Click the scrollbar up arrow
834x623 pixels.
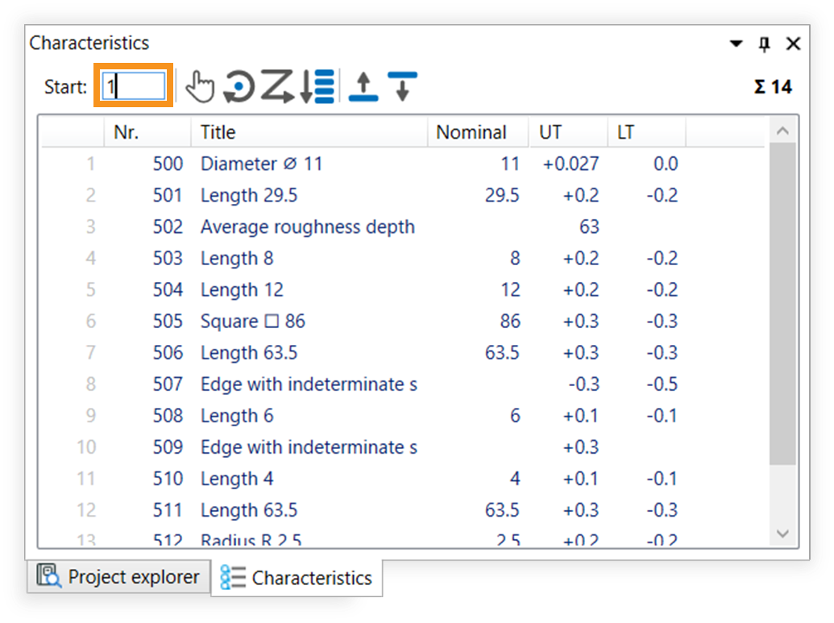click(782, 131)
